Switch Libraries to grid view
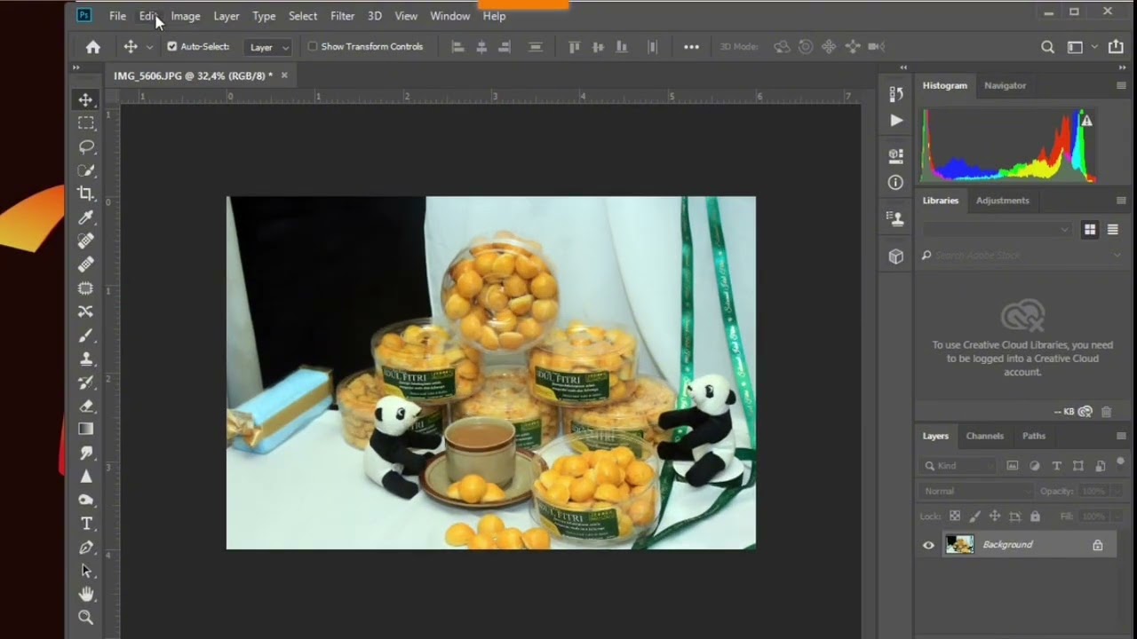1137x639 pixels. [1090, 230]
